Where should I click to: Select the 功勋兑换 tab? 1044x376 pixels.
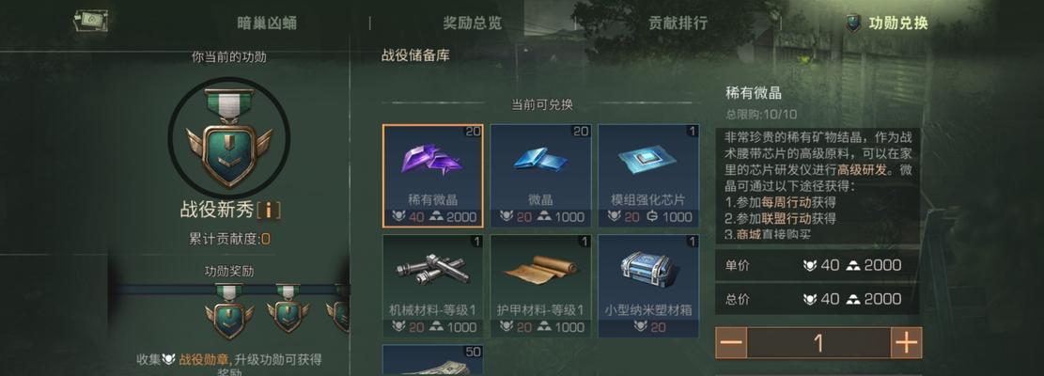coord(887,23)
